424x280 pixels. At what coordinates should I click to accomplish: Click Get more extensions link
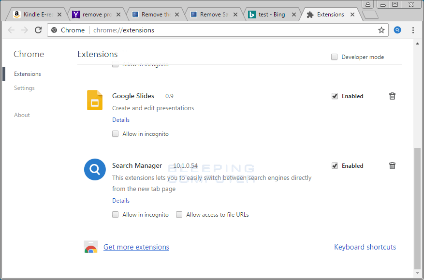(136, 247)
